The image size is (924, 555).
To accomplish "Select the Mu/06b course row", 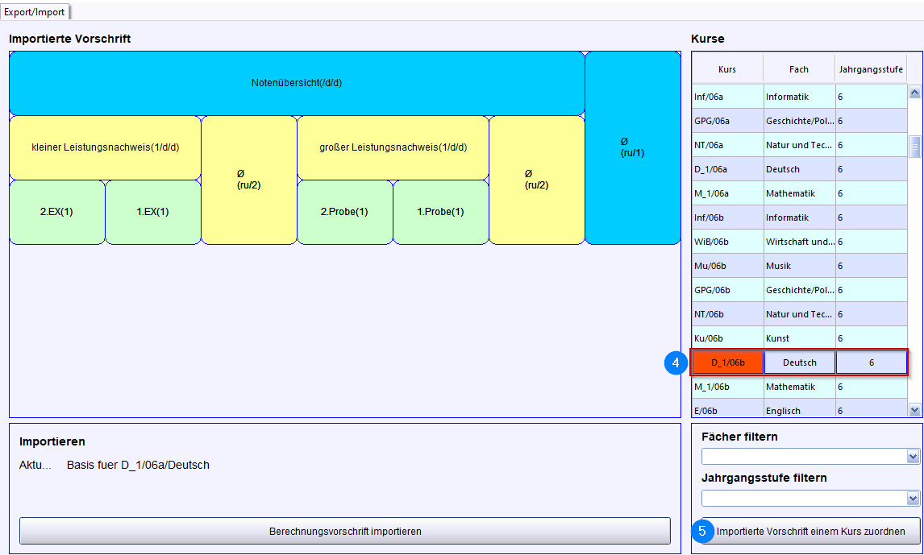I will pos(800,266).
